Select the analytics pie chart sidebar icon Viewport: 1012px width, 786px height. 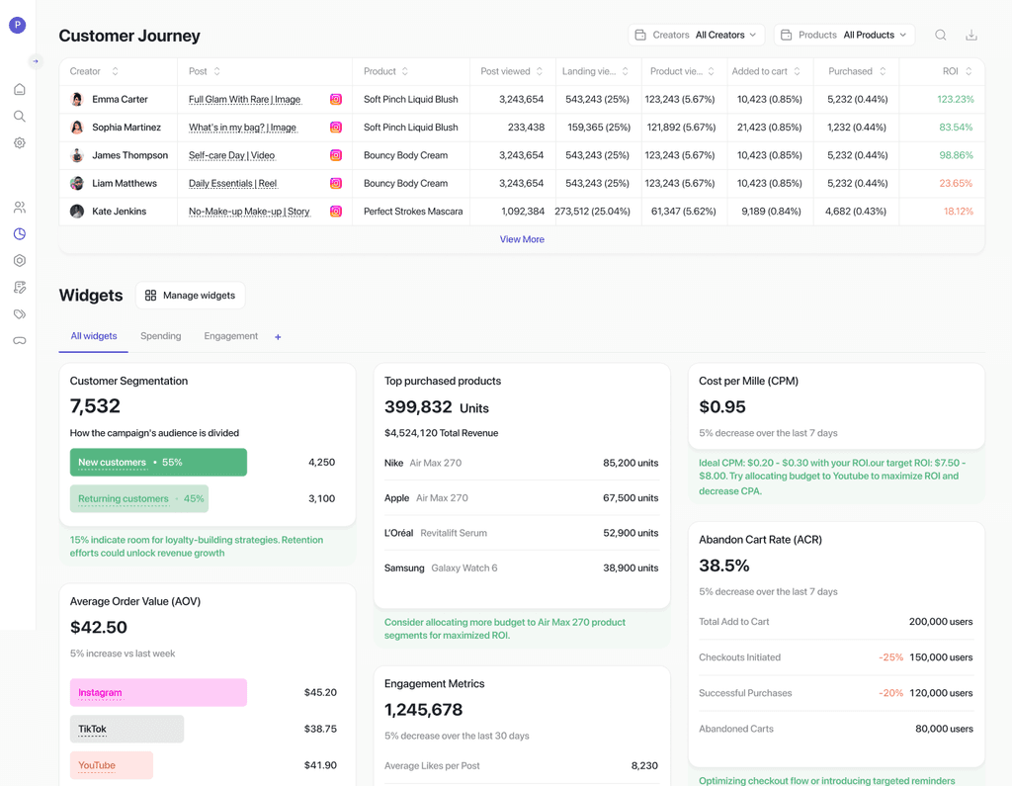click(x=20, y=233)
